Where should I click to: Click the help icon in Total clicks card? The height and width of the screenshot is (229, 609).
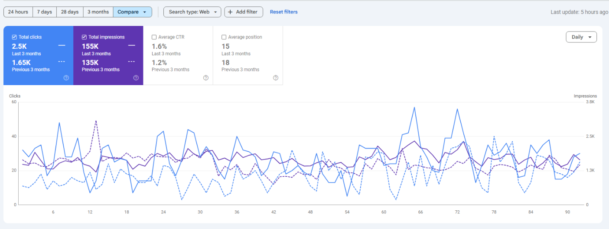click(66, 78)
